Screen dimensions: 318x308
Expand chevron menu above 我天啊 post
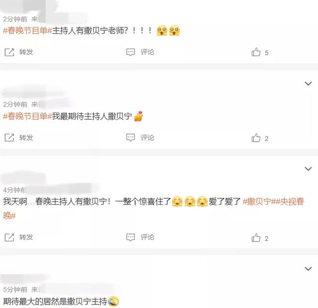point(308,169)
